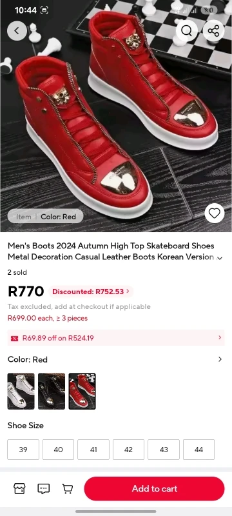Expand the product title chevron
The image size is (232, 516).
point(220,258)
